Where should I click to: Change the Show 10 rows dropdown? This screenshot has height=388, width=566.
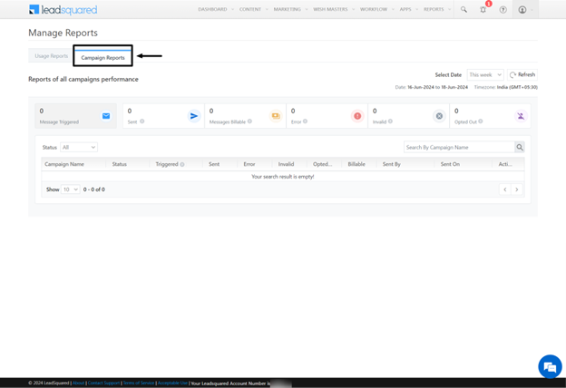pyautogui.click(x=70, y=189)
